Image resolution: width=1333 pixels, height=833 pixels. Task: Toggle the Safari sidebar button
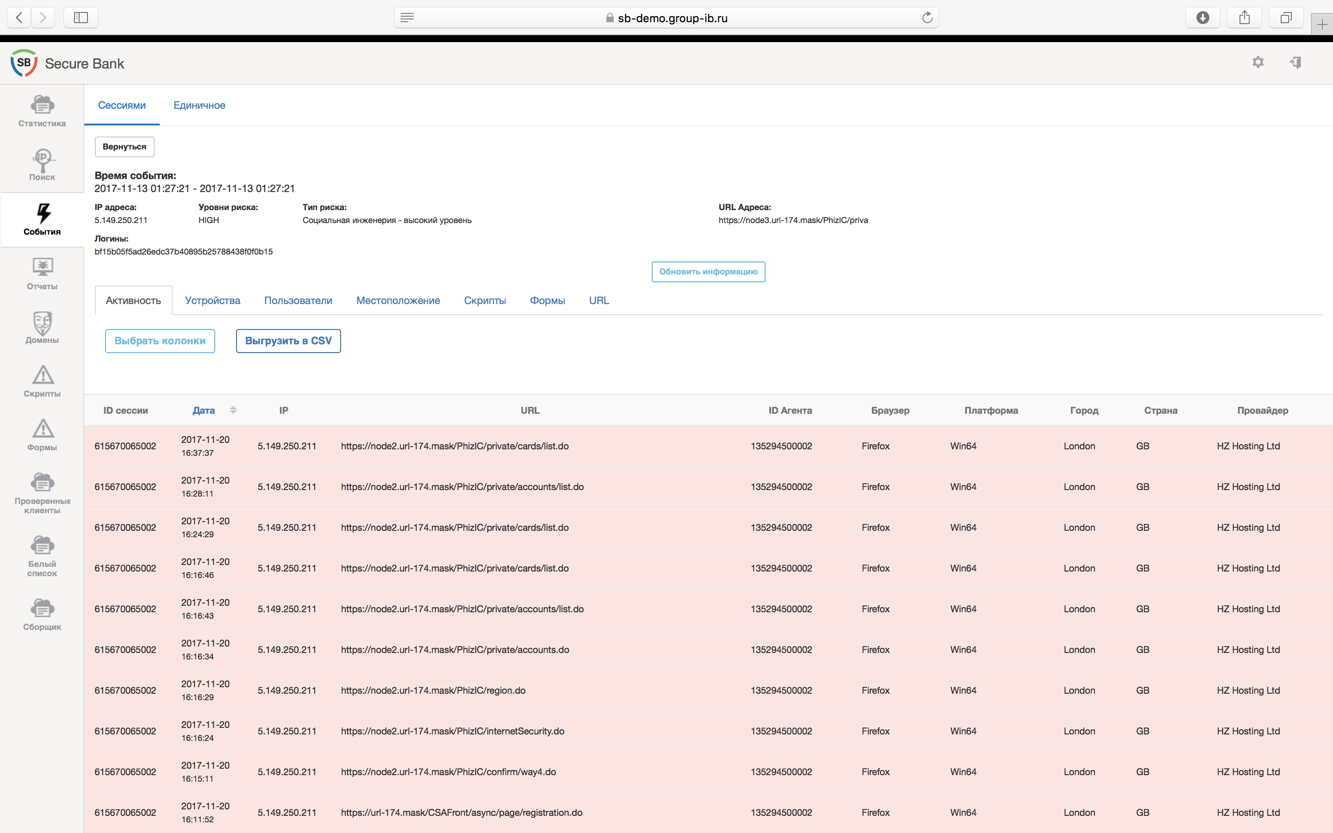81,18
